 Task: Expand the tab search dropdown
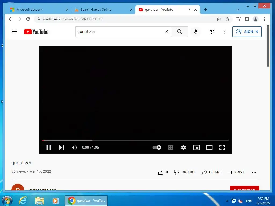point(238,10)
